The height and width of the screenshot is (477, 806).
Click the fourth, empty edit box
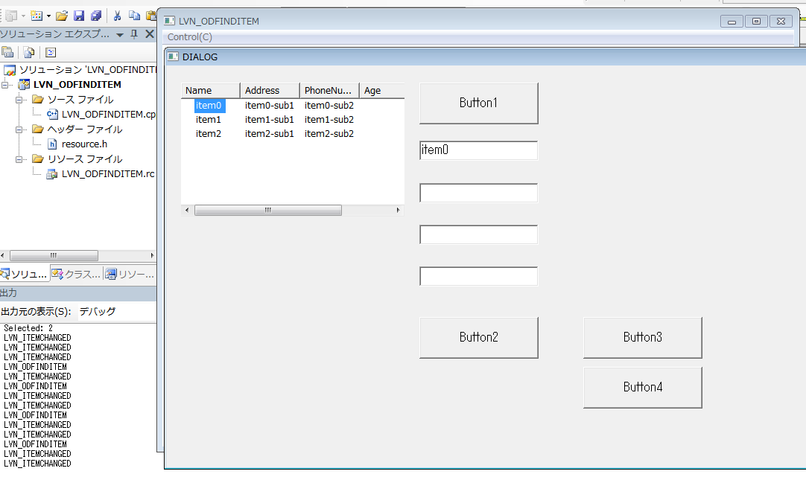478,276
